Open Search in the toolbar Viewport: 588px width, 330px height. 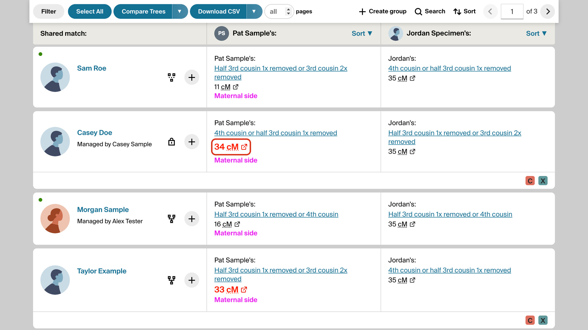430,12
